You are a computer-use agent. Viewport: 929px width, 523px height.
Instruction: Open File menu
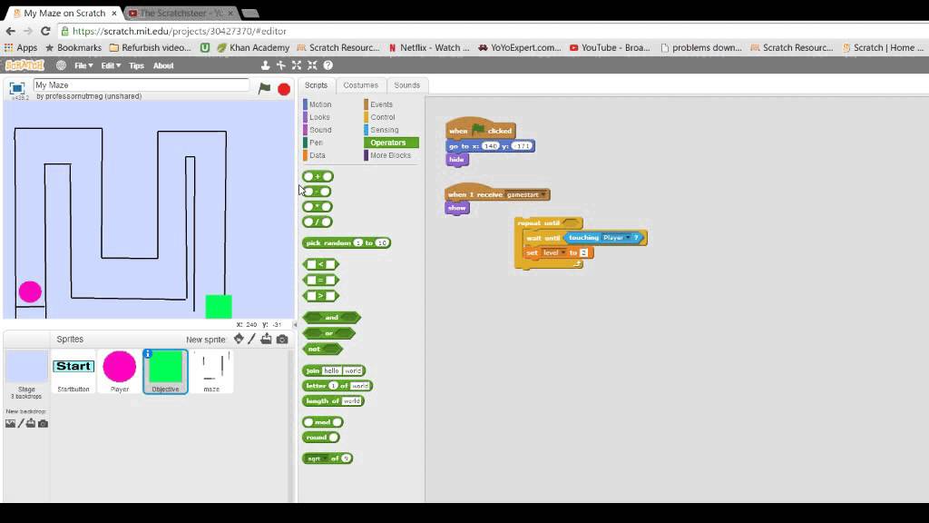tap(83, 65)
